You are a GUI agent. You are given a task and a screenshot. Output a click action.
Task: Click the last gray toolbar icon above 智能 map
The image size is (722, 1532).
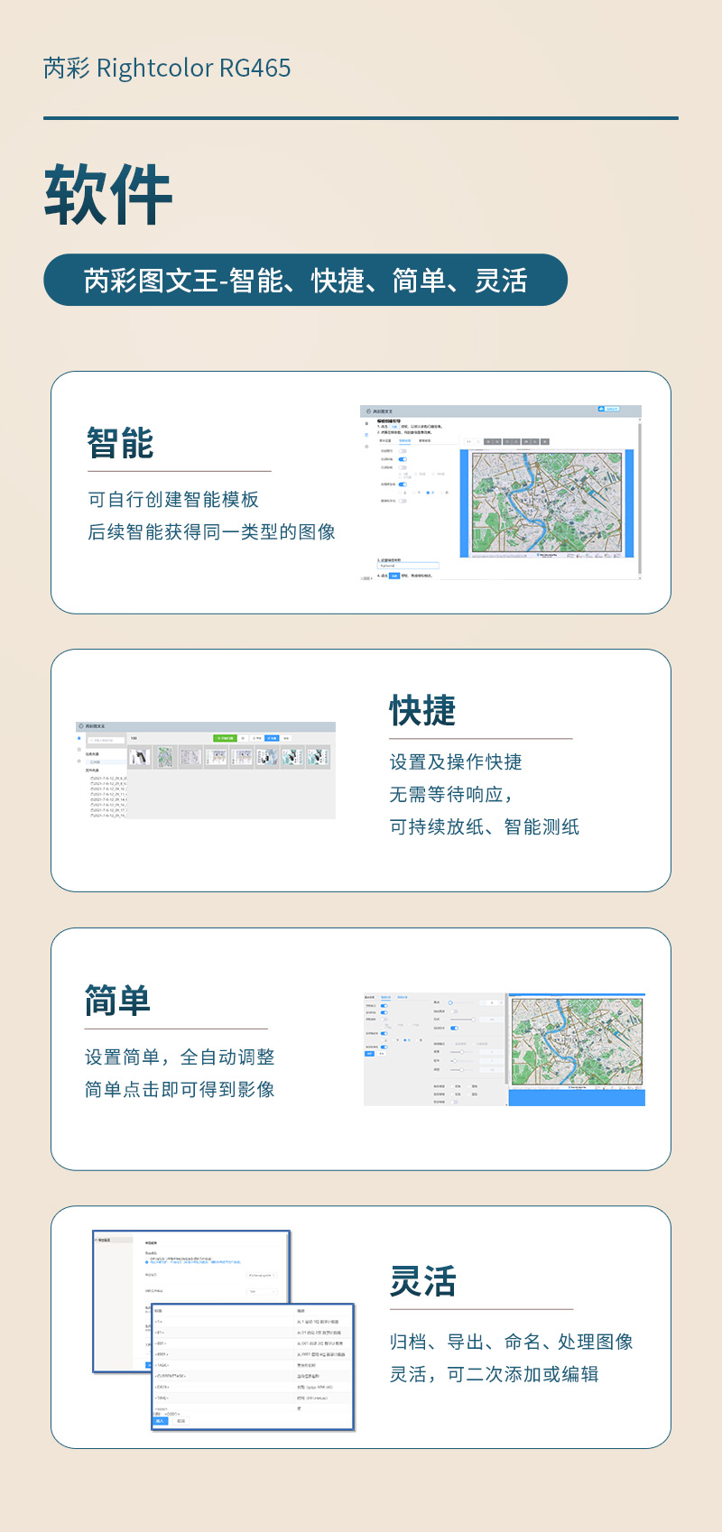point(545,441)
